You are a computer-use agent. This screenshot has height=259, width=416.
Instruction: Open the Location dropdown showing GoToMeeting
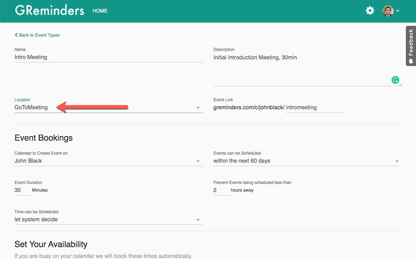[x=198, y=108]
